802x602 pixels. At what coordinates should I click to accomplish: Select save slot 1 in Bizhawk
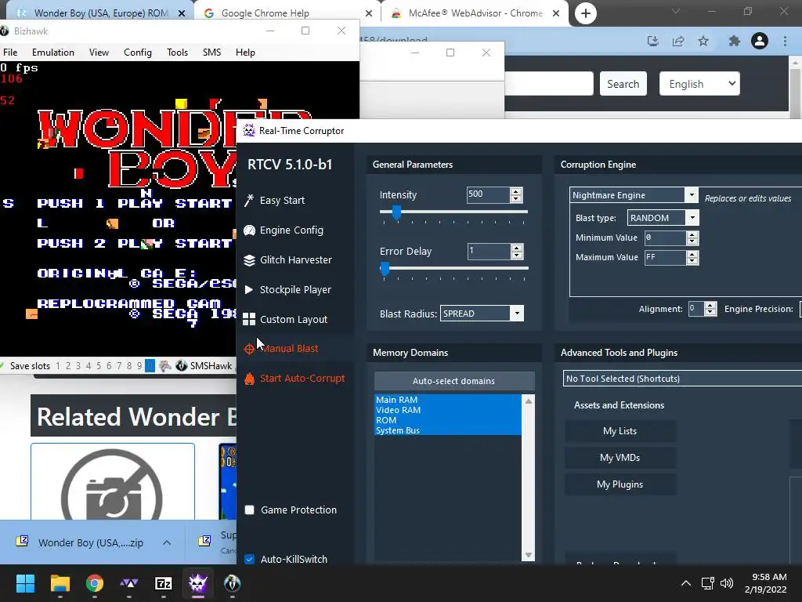(58, 366)
